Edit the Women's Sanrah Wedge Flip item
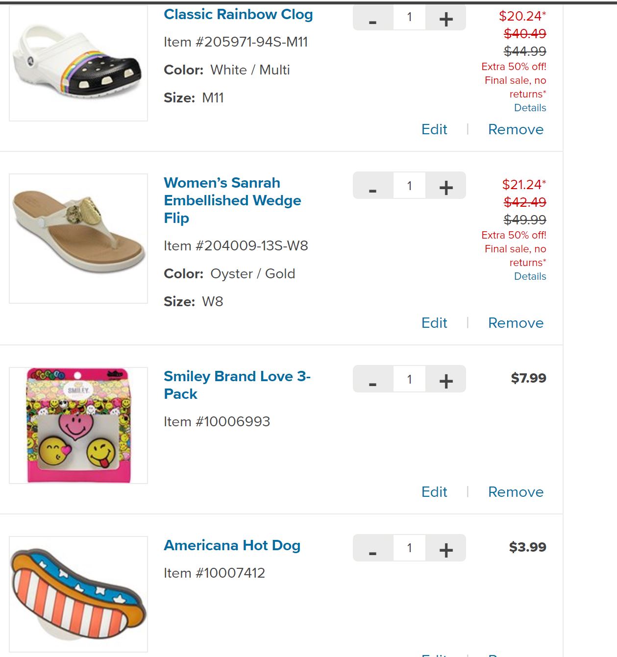The width and height of the screenshot is (617, 657). 434,323
